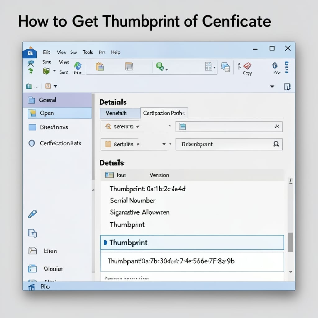318x318 pixels.
Task: Open the View menu
Action: click(x=61, y=52)
